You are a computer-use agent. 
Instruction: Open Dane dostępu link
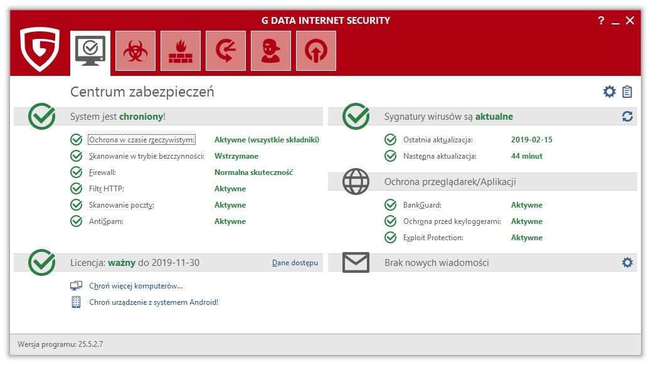click(x=295, y=262)
